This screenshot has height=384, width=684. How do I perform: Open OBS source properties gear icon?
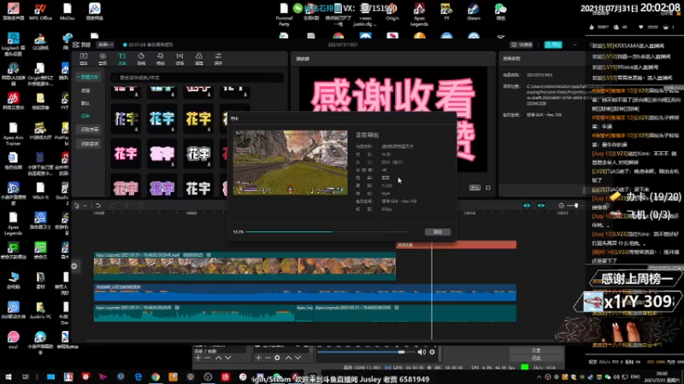pos(277,358)
